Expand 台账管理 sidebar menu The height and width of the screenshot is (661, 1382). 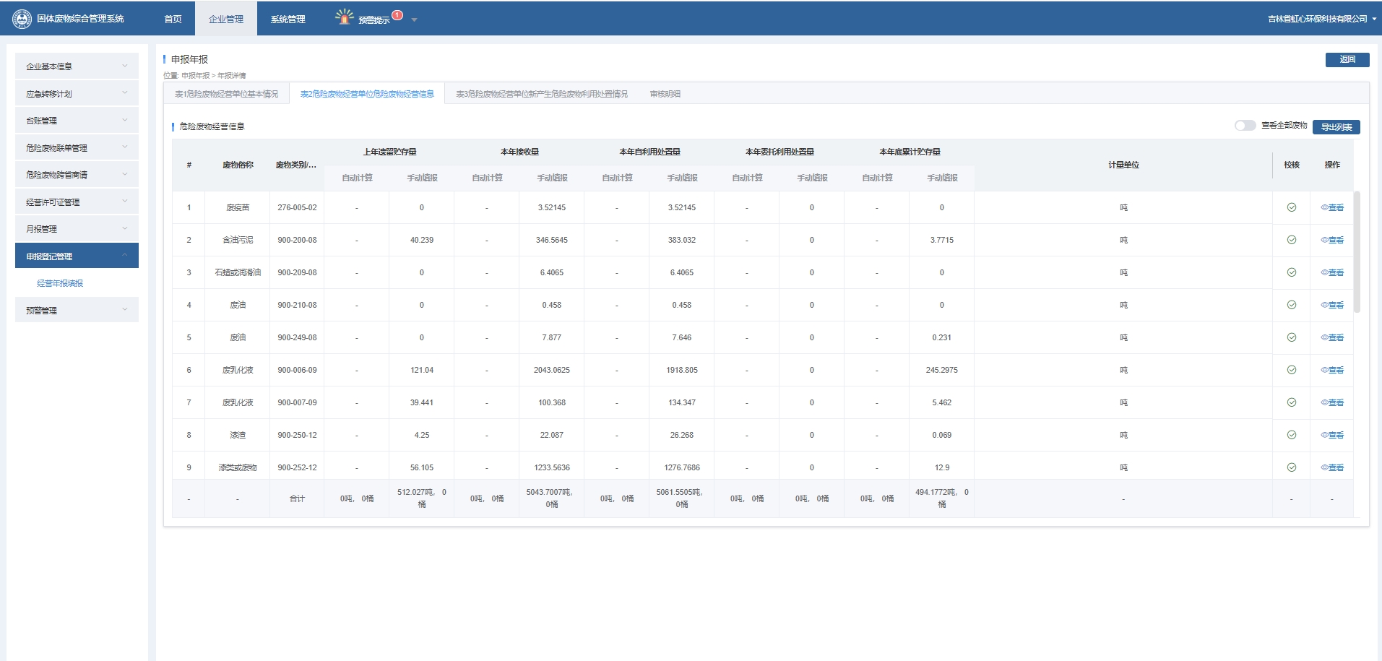click(77, 120)
